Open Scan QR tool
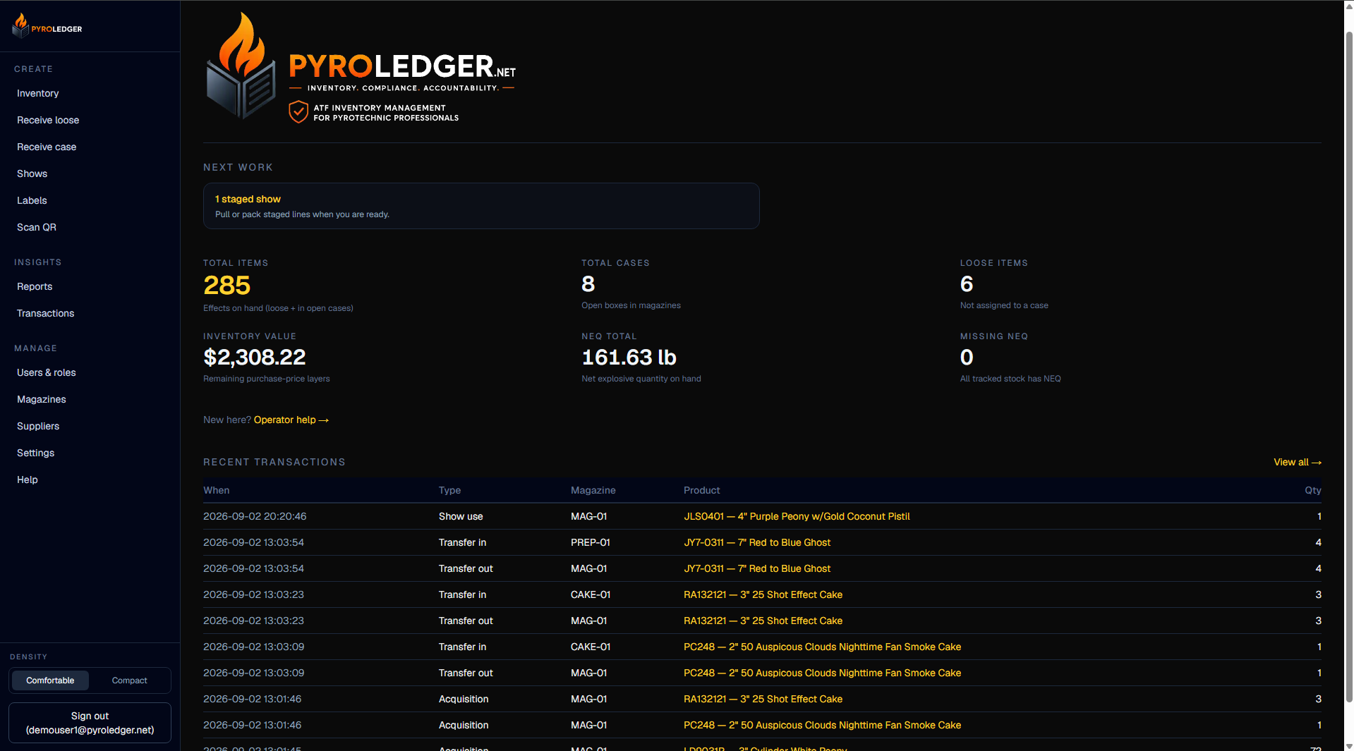 (x=37, y=227)
